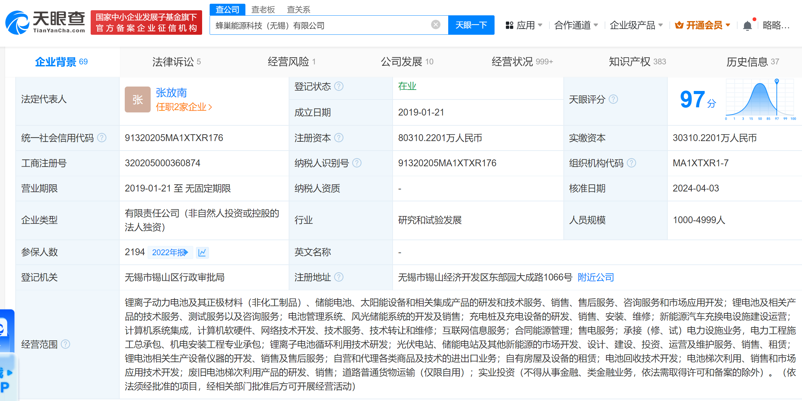Open the 企业级产品 dropdown

pyautogui.click(x=636, y=25)
